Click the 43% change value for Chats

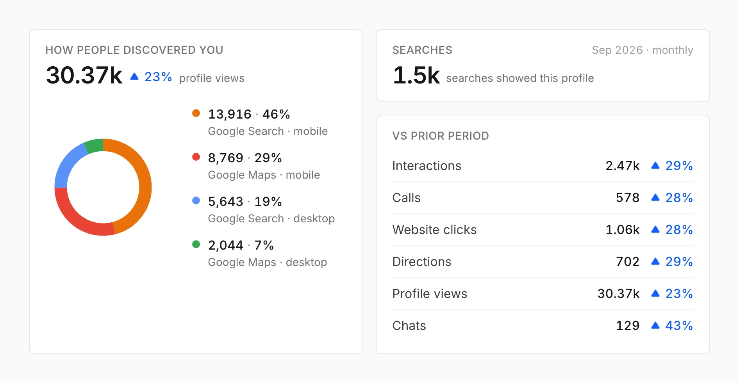tap(679, 326)
